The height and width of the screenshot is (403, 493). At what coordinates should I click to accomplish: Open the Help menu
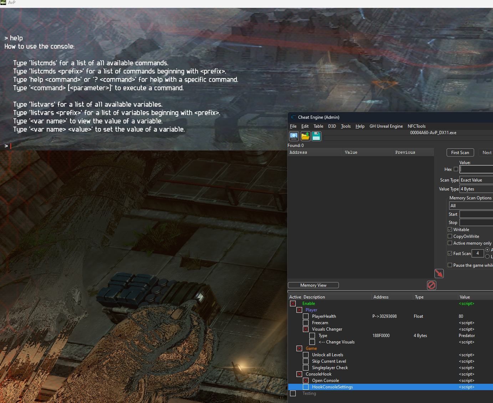(x=360, y=126)
